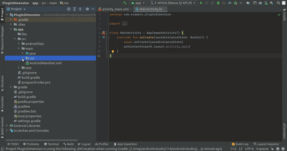287x151 pixels.
Task: Open the Logcat tool window tab
Action: (x=84, y=144)
